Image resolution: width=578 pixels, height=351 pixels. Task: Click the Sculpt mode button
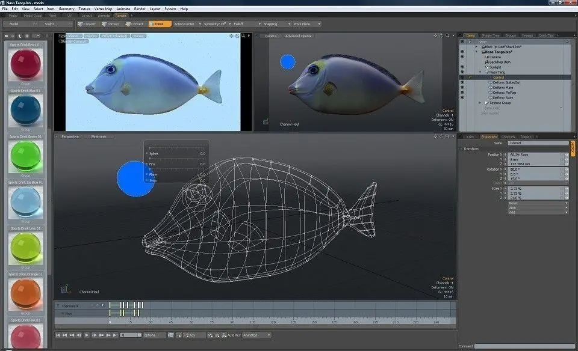(54, 24)
